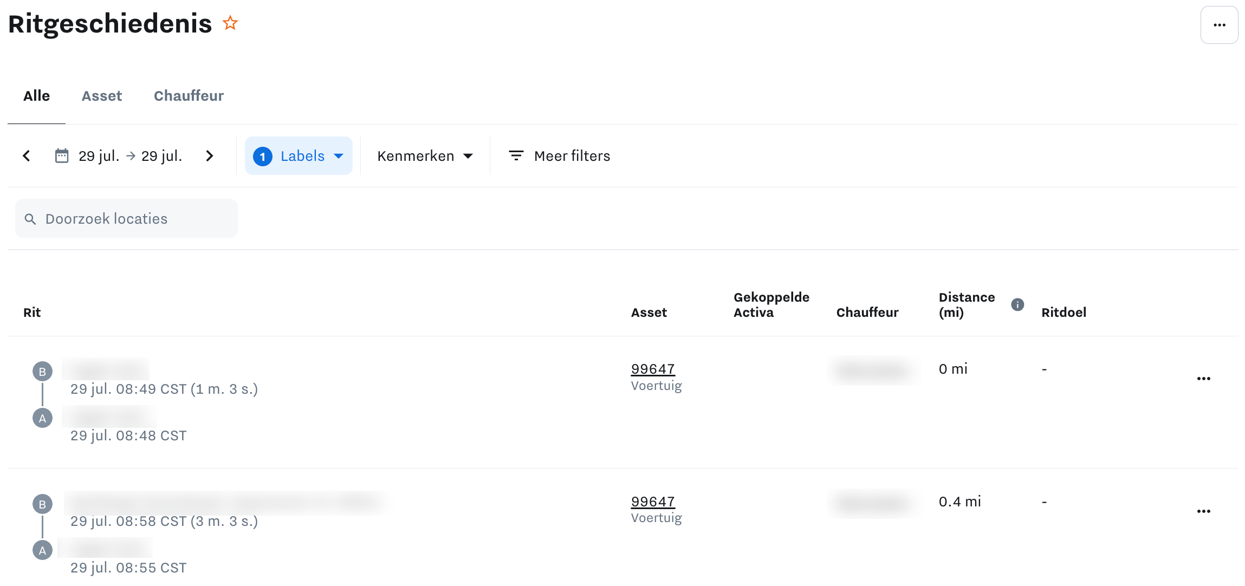Screen dimensions: 1245x586
Task: Open row options for the 08:49 trip
Action: 1203,379
